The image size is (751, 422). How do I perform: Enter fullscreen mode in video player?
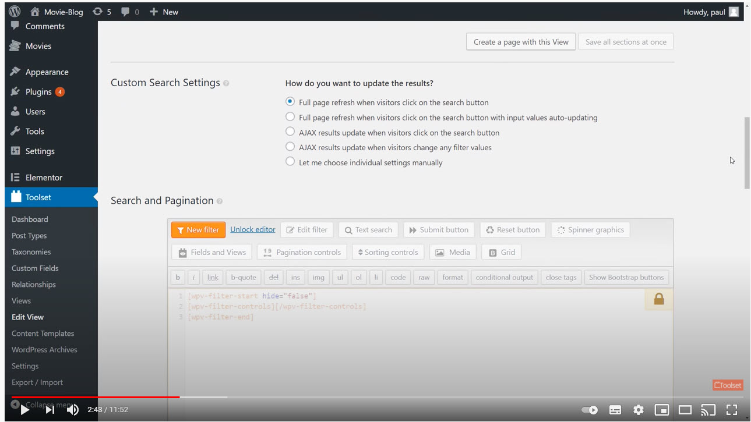coord(732,410)
